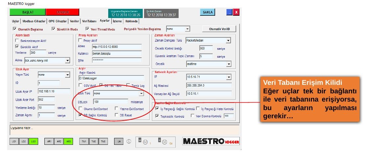Enable the Proxy Aktif checkbox
The width and height of the screenshot is (373, 153).
(x=80, y=41)
